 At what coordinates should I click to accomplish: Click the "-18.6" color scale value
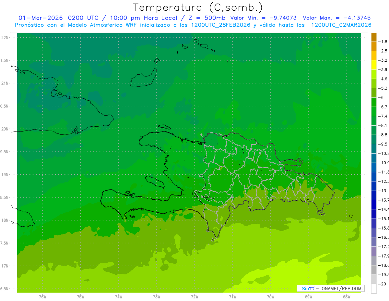pyautogui.click(x=383, y=265)
